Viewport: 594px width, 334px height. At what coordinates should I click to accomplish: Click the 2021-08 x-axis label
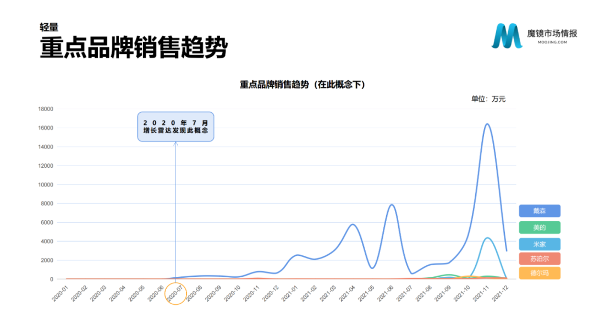coord(424,293)
